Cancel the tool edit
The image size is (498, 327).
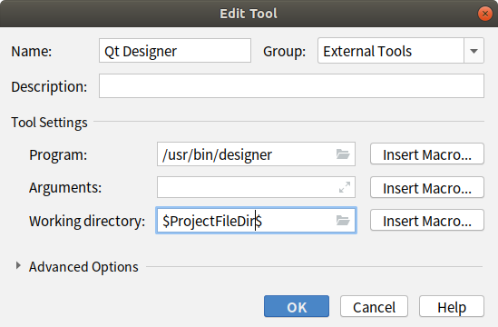374,306
